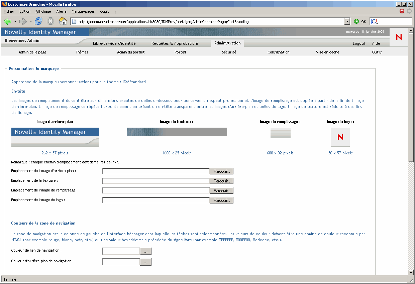Browse for texture with Parcourir
Viewport: 415px width, 284px height.
pyautogui.click(x=222, y=181)
